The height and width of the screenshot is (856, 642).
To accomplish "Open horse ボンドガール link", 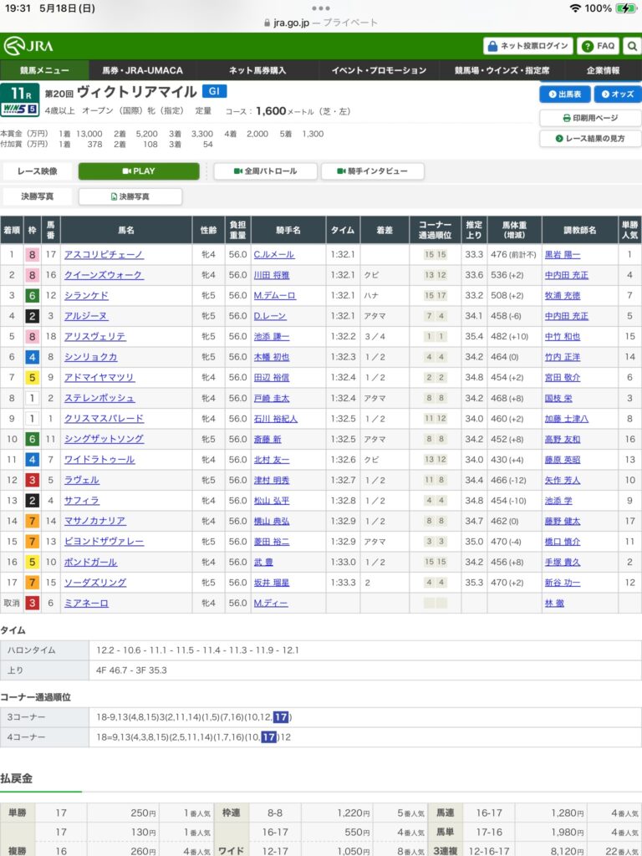I will point(90,562).
